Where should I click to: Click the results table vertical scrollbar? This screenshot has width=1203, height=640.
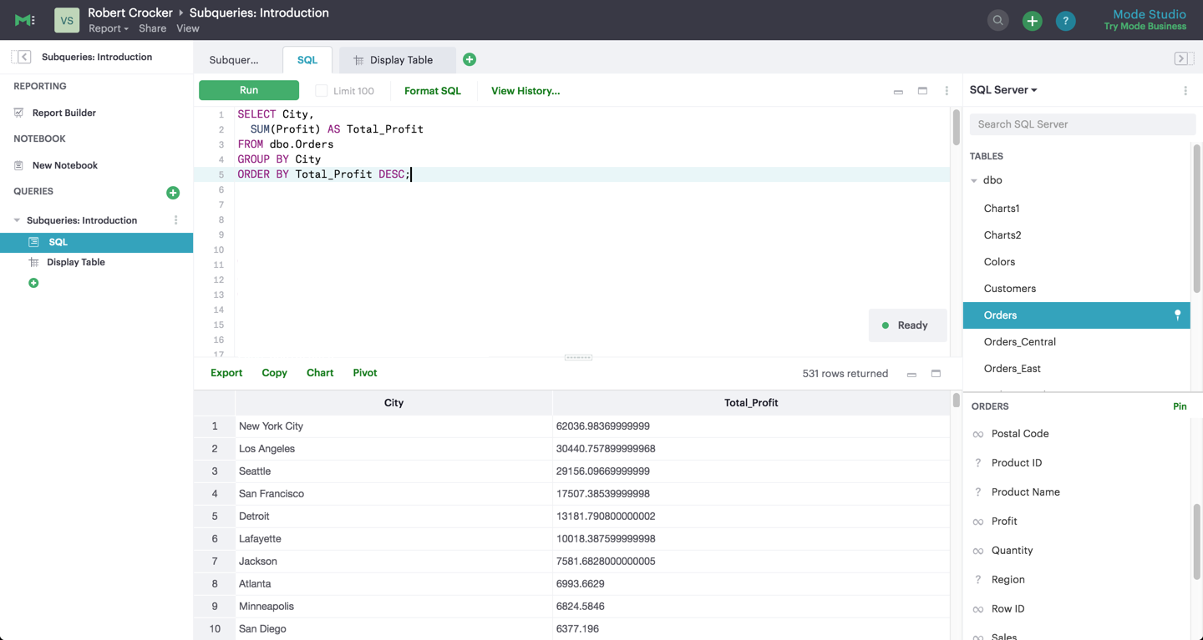pyautogui.click(x=957, y=401)
